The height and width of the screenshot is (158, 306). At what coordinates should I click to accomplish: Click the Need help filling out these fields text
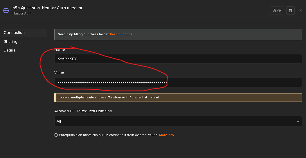tap(83, 34)
